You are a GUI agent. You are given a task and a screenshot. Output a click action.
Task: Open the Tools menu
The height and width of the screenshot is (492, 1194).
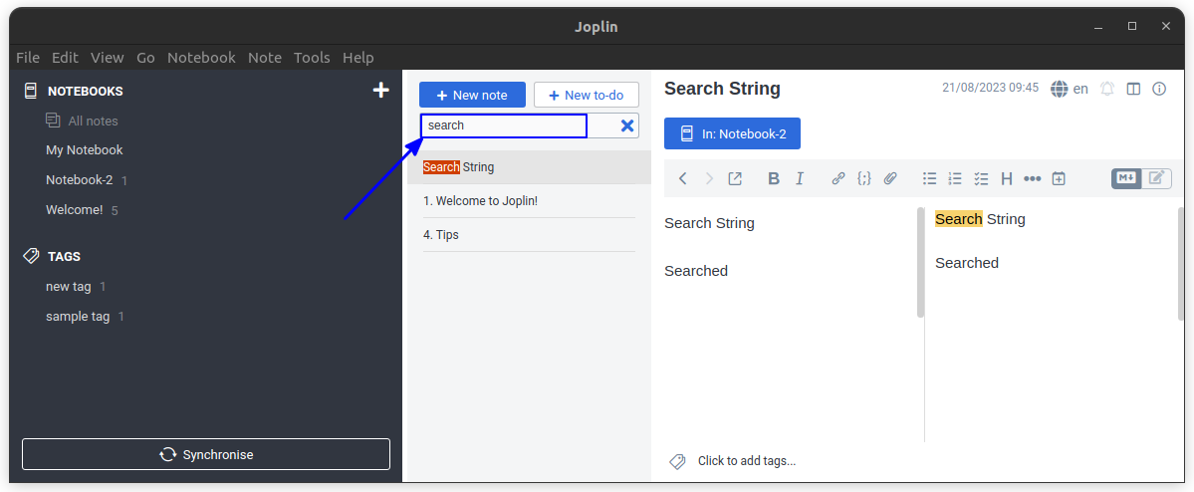(x=312, y=57)
